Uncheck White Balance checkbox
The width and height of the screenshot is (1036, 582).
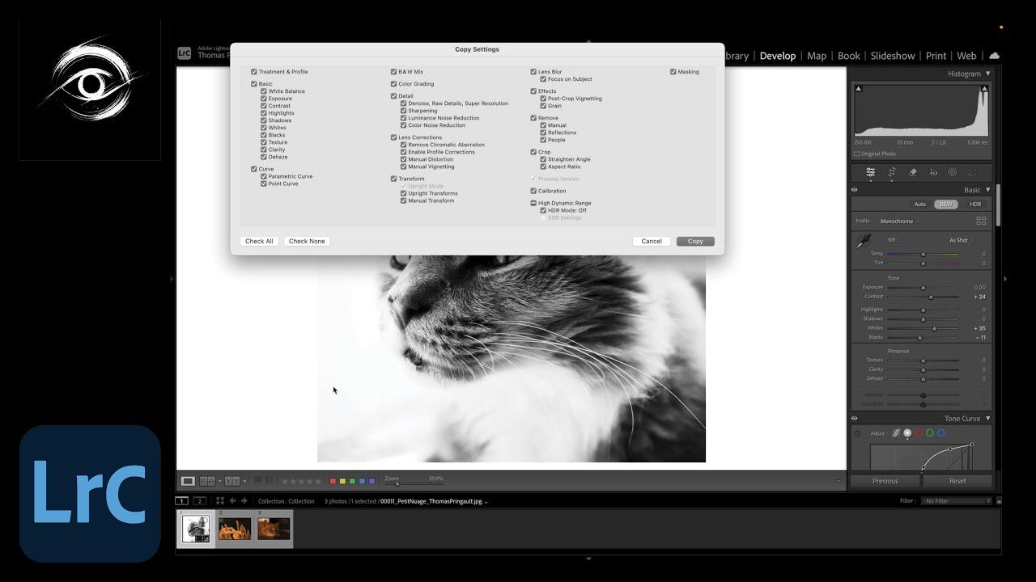[264, 91]
